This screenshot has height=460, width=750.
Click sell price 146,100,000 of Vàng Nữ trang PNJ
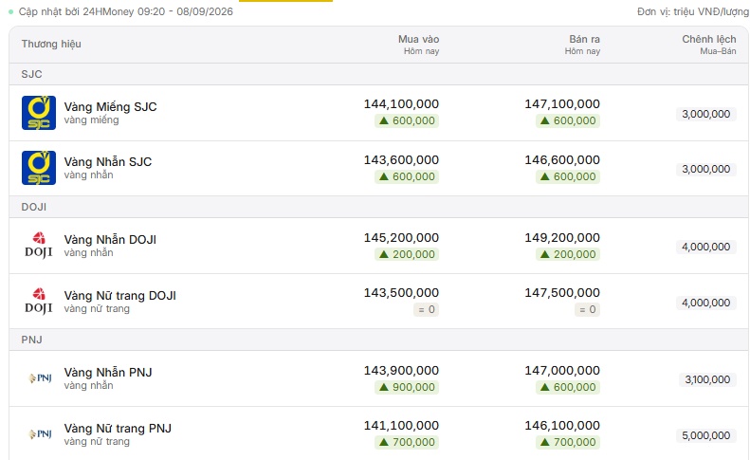(x=562, y=426)
